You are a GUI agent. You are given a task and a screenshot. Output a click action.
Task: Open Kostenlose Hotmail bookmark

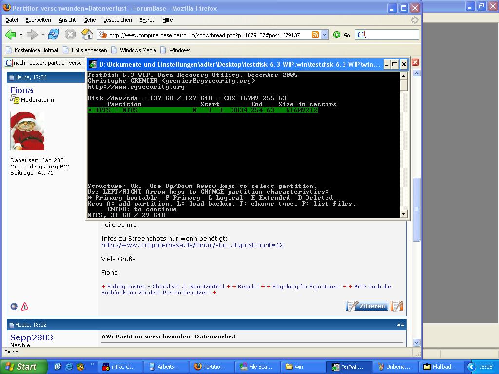click(x=32, y=50)
